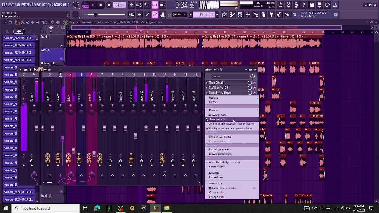This screenshot has width=379, height=213.
Task: Open File Explorer from the taskbar
Action: (167, 208)
